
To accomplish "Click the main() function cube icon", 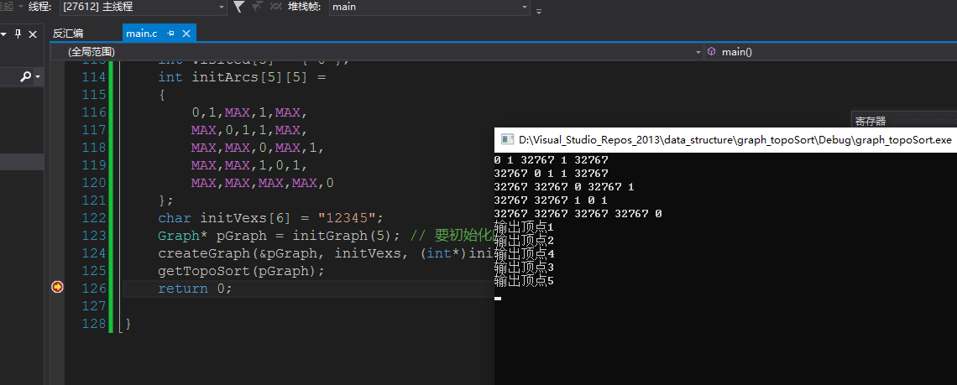I will point(712,52).
